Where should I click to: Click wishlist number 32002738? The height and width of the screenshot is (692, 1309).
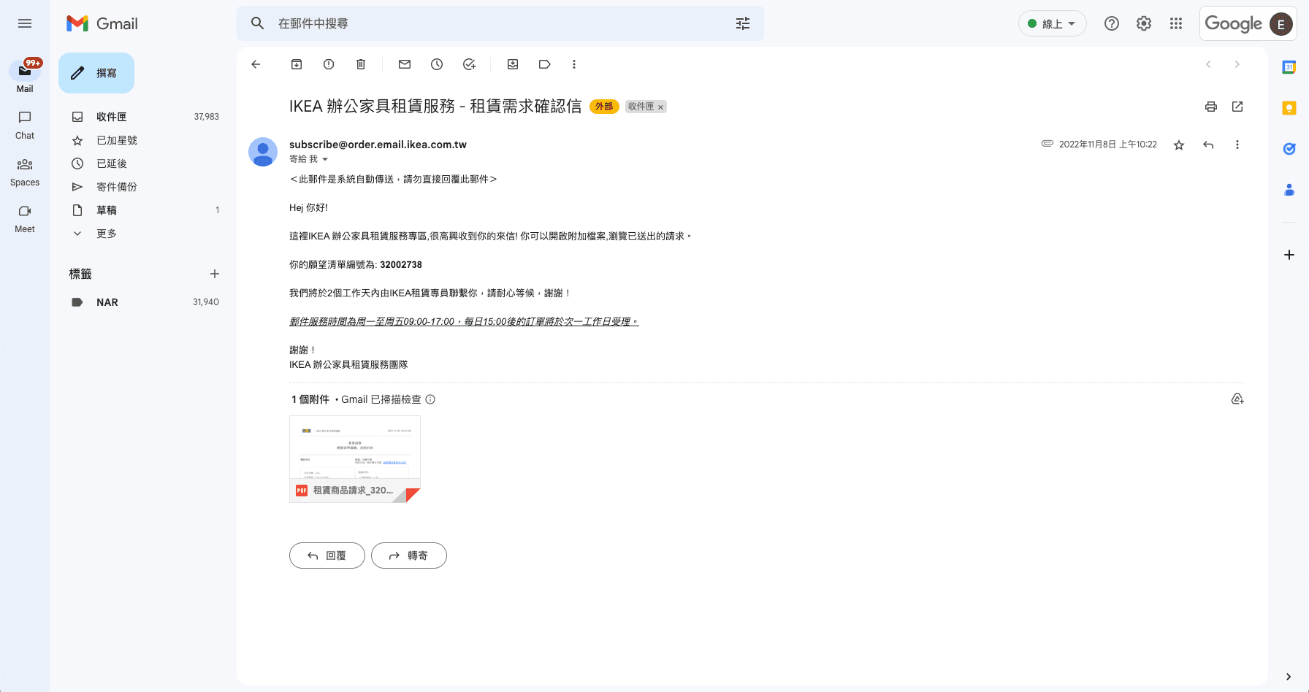pos(401,265)
